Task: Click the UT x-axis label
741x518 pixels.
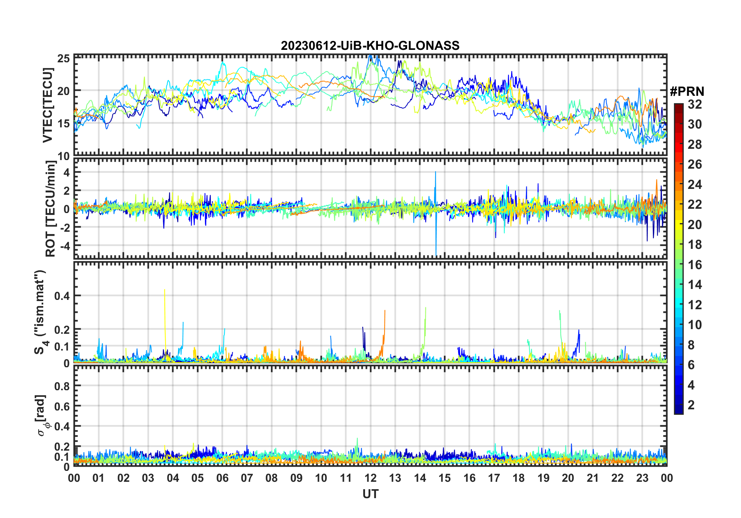Action: [x=370, y=494]
